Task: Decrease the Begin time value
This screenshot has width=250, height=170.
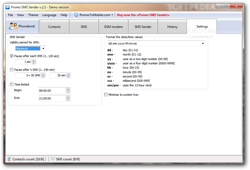Action: pyautogui.click(x=68, y=92)
